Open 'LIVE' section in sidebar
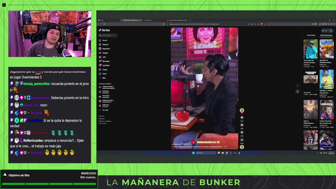336x189 pixels. tap(102, 57)
